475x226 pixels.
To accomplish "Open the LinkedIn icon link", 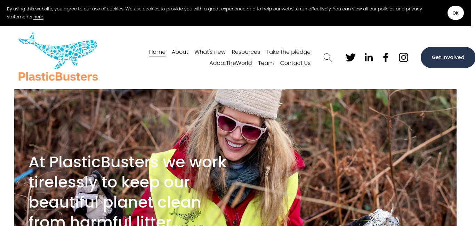I will [369, 58].
